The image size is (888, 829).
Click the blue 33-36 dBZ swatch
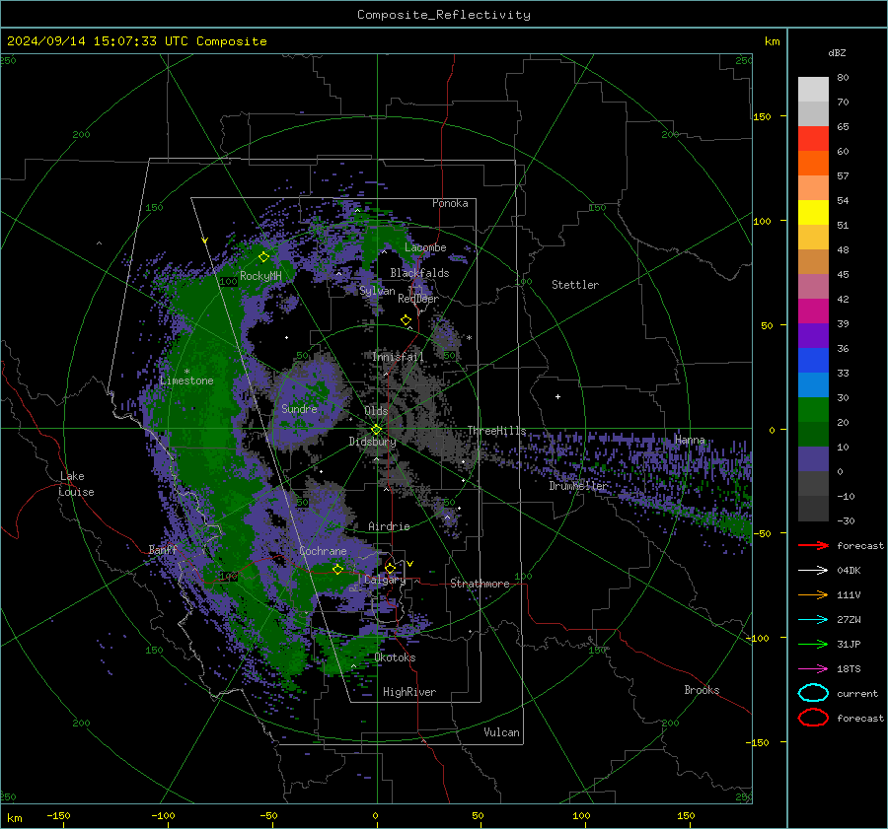click(813, 361)
